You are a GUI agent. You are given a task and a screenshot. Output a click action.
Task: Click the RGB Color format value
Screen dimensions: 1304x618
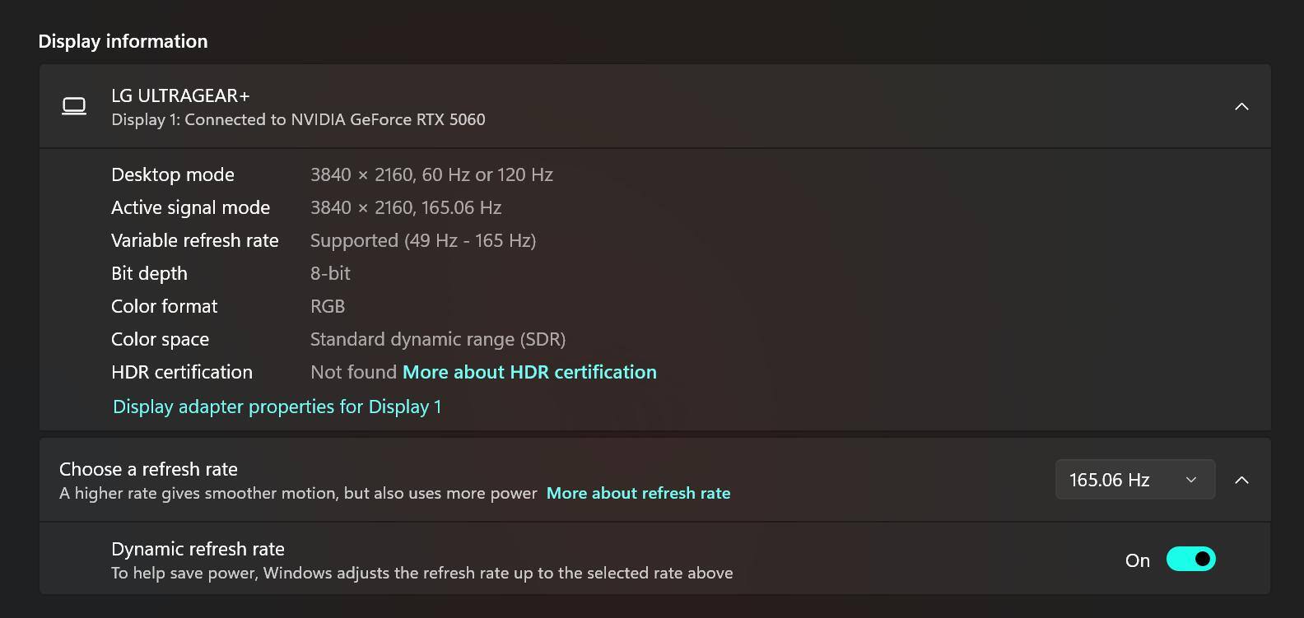coord(328,306)
